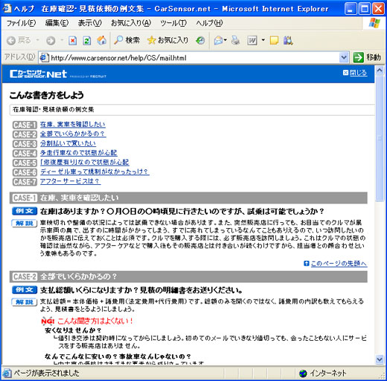Click the Windows flag logo icon

tap(374, 23)
